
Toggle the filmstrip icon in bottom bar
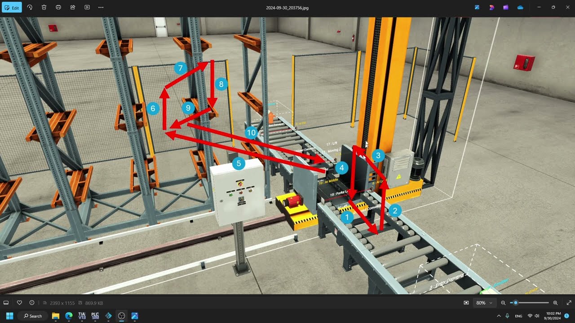pos(6,303)
